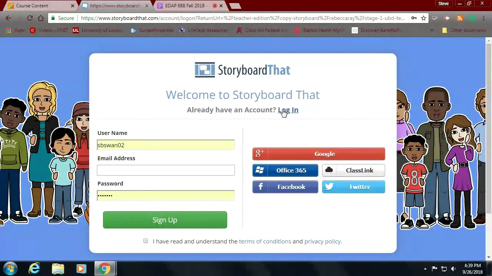Image resolution: width=492 pixels, height=276 pixels.
Task: Click into the User Name field
Action: 166,145
